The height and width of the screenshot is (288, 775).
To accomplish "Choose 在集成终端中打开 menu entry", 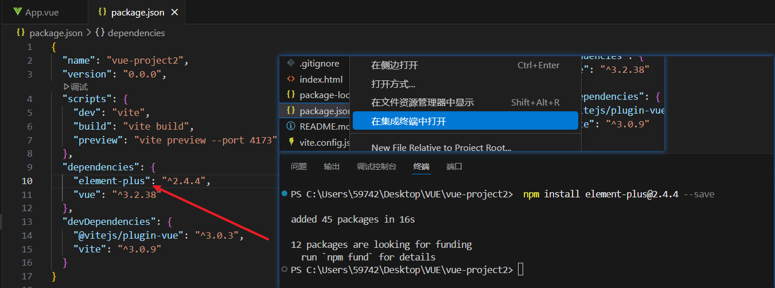I will (x=465, y=121).
